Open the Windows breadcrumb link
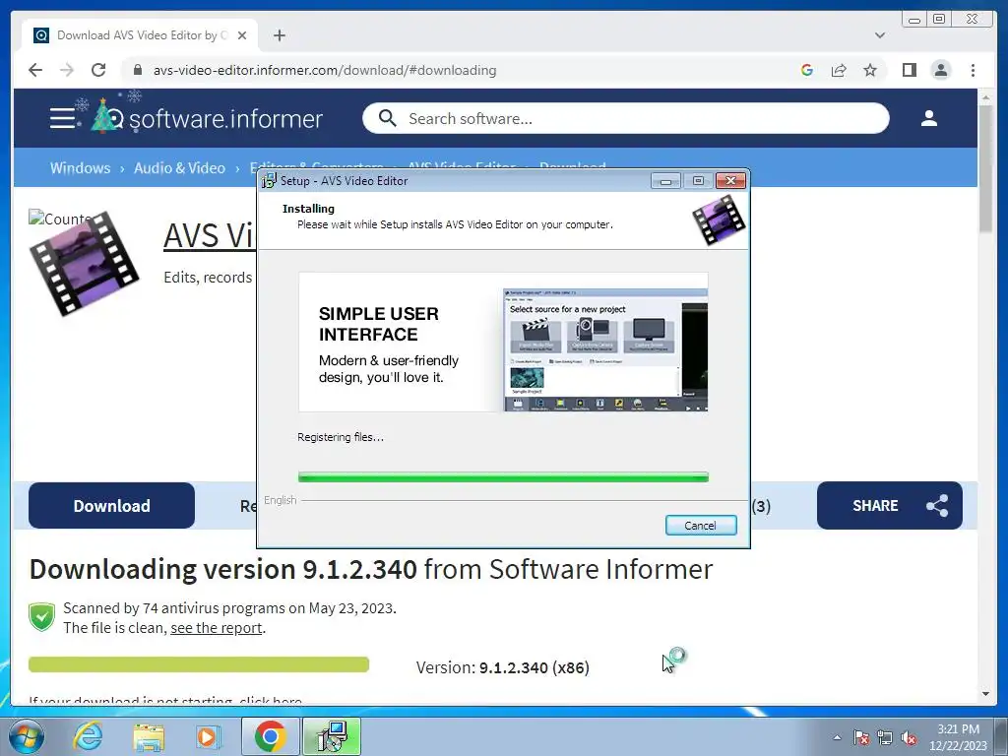The image size is (1008, 756). tap(81, 168)
